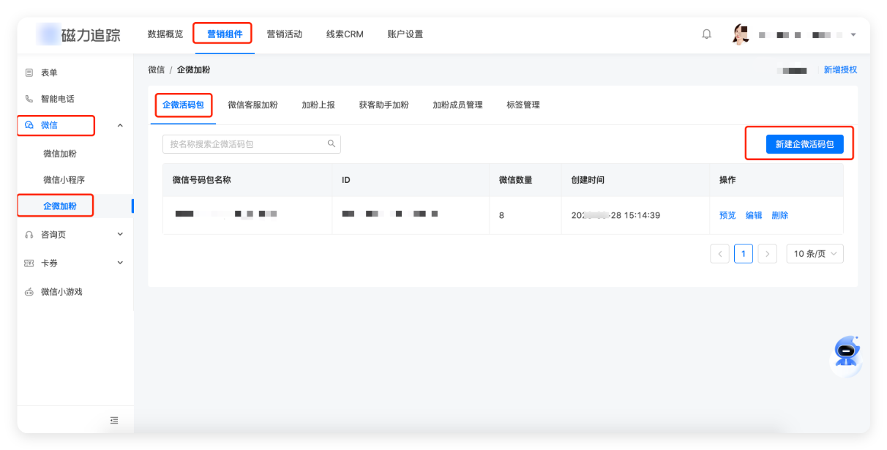Click the WeChat icon beside 微信 menu

point(30,125)
